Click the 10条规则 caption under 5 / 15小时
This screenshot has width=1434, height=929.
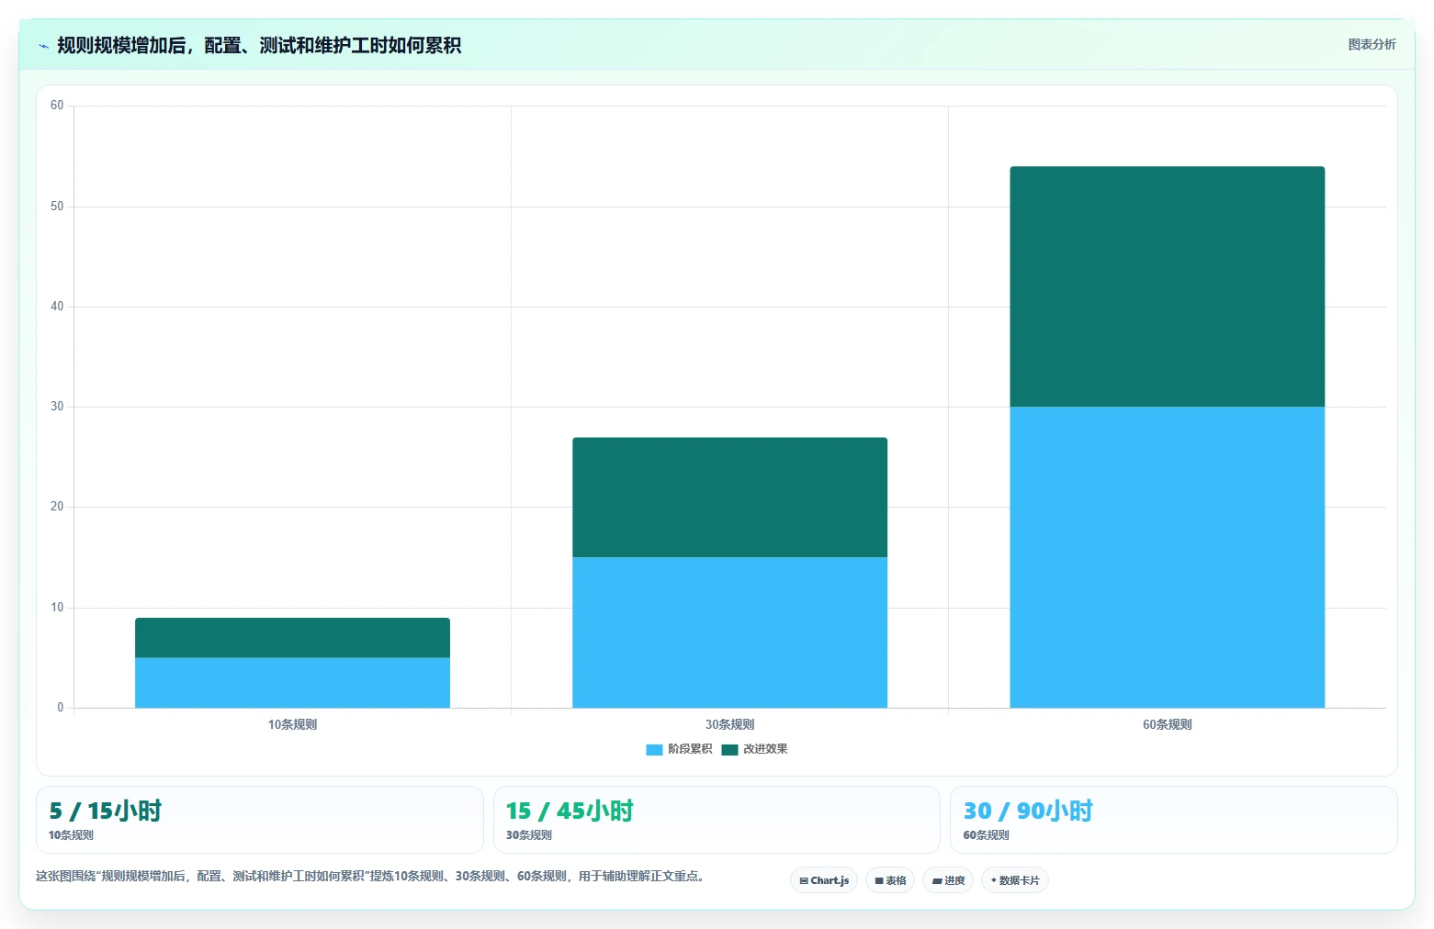click(71, 835)
